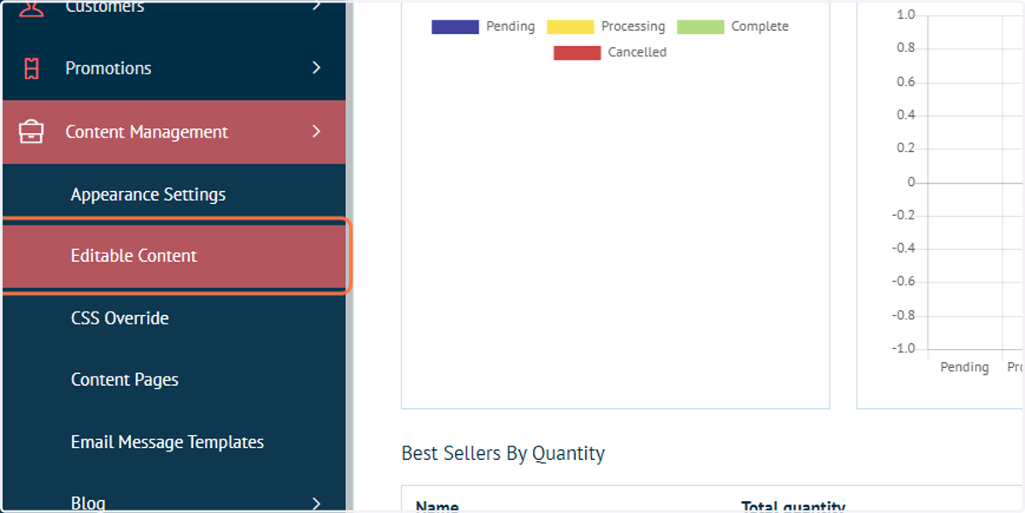Screen dimensions: 1025x513
Task: Click the 1.0 axis value
Action: pos(905,15)
